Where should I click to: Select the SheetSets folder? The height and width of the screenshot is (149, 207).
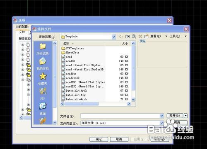70,53
